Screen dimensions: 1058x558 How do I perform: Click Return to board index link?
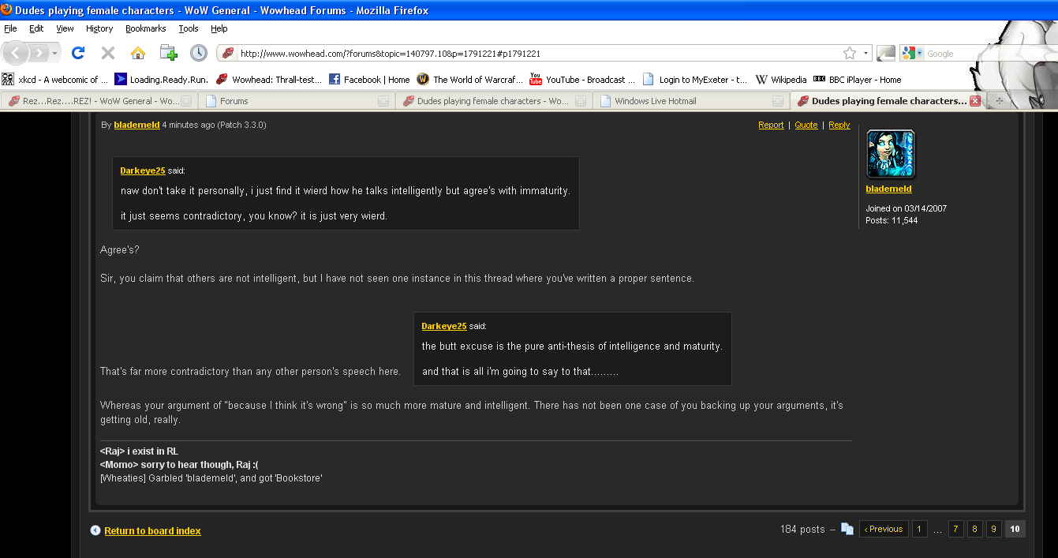click(x=152, y=531)
